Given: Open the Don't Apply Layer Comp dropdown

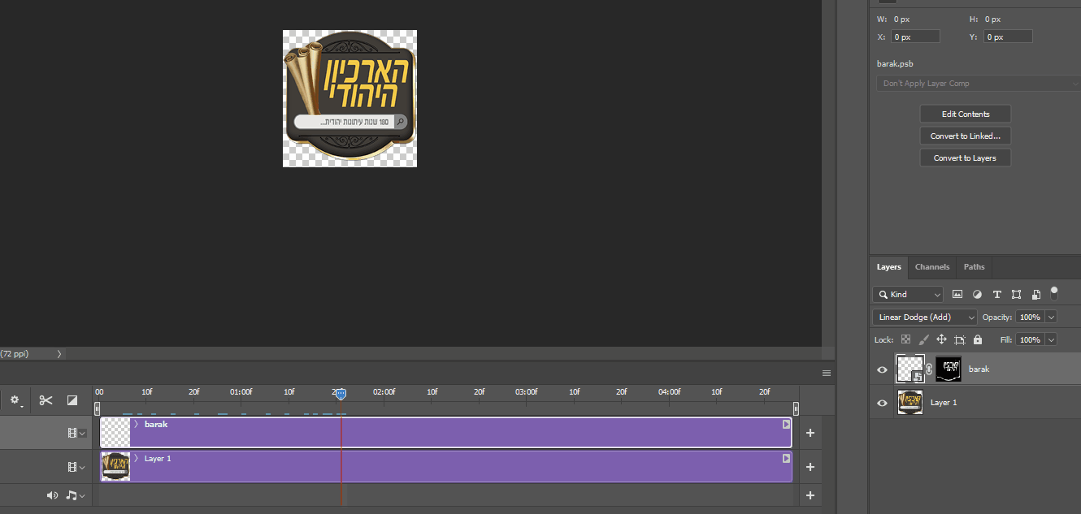Looking at the screenshot, I should point(978,84).
